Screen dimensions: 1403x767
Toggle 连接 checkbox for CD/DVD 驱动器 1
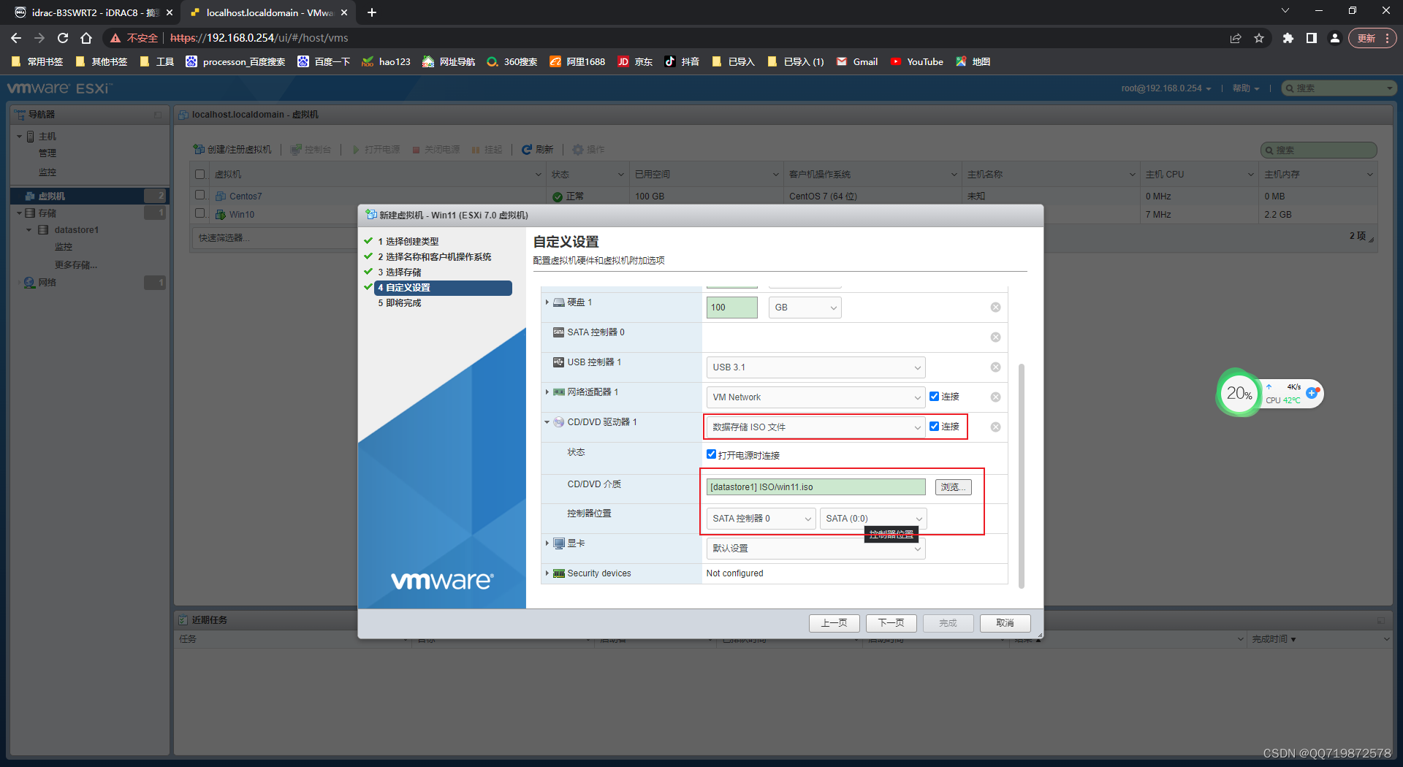(934, 427)
